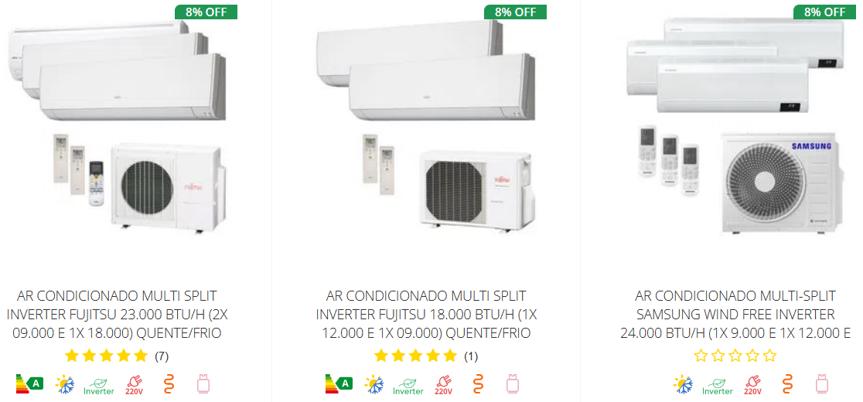Image resolution: width=863 pixels, height=402 pixels.
Task: Open Fujitsu 23.000 BTU/H product title link
Action: point(116,315)
